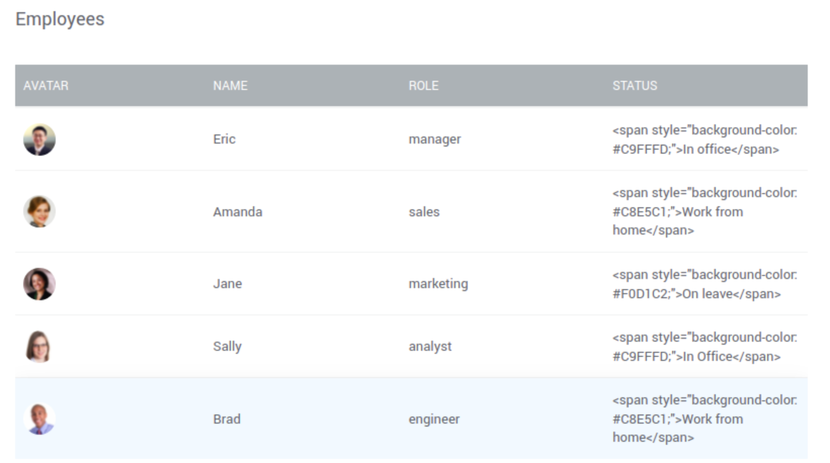Click Eric's In office status text
The width and height of the screenshot is (830, 463).
(x=703, y=140)
